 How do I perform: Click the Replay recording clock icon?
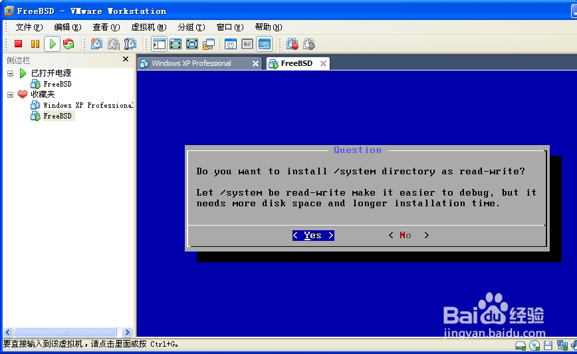309,44
